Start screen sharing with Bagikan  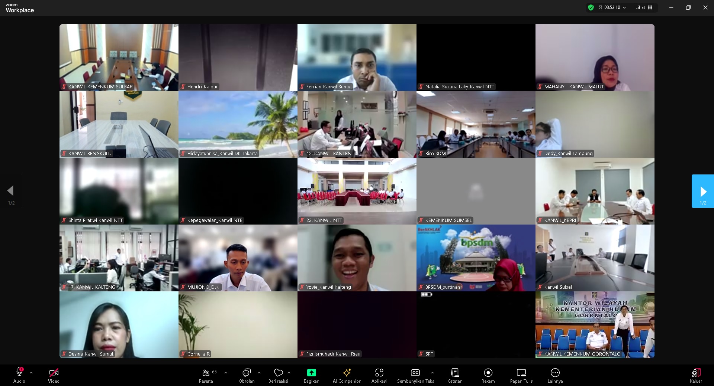point(311,375)
